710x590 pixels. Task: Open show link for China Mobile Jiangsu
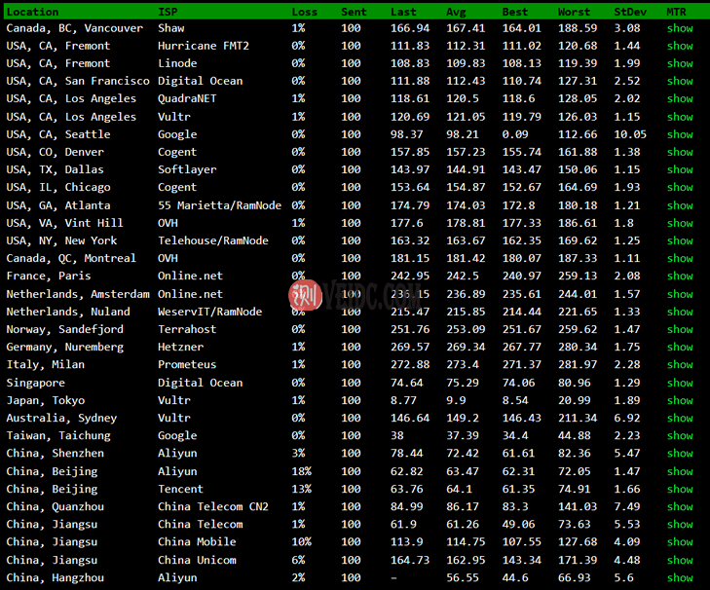tap(680, 542)
